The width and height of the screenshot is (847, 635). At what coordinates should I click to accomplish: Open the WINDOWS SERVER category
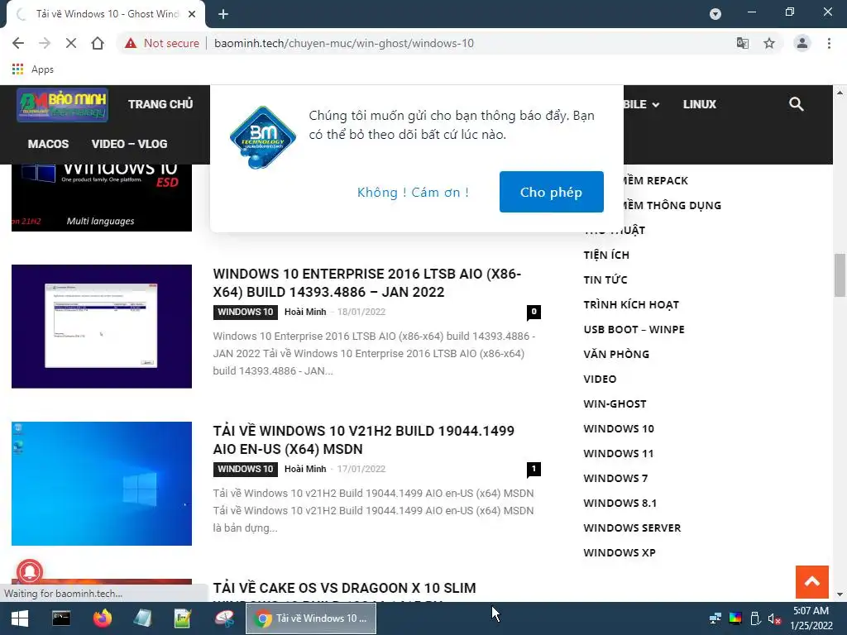tap(632, 528)
